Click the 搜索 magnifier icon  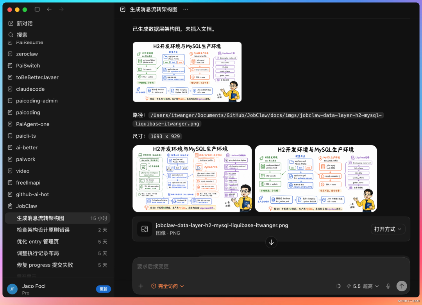(x=11, y=35)
